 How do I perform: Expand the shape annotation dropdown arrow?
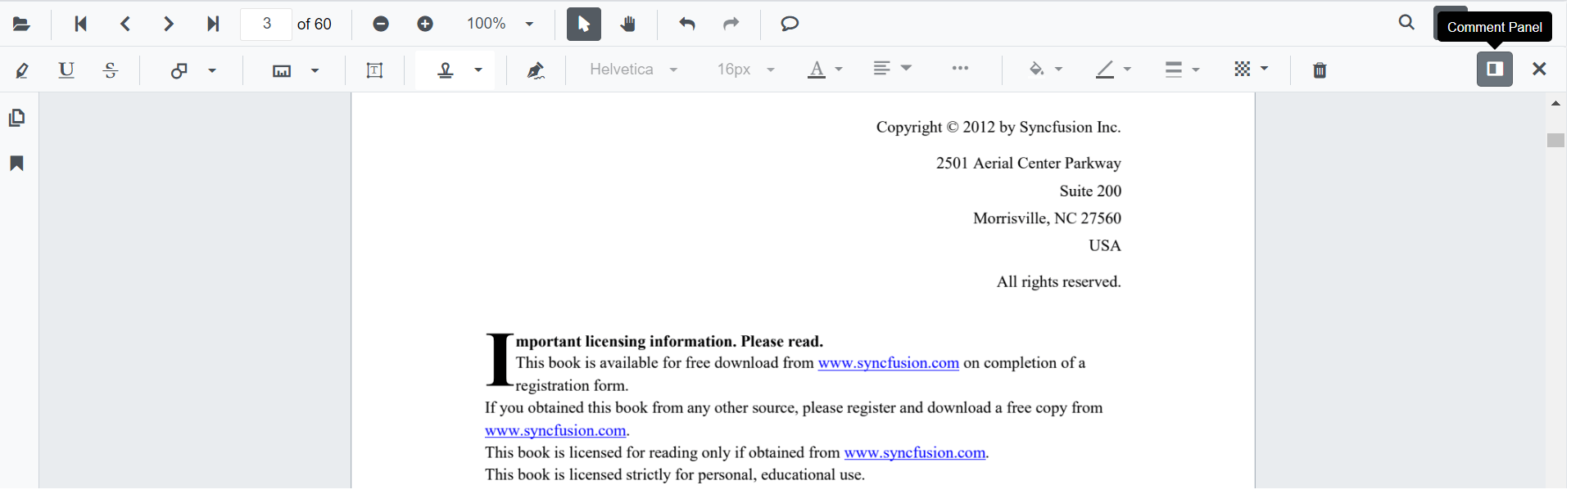[x=212, y=70]
